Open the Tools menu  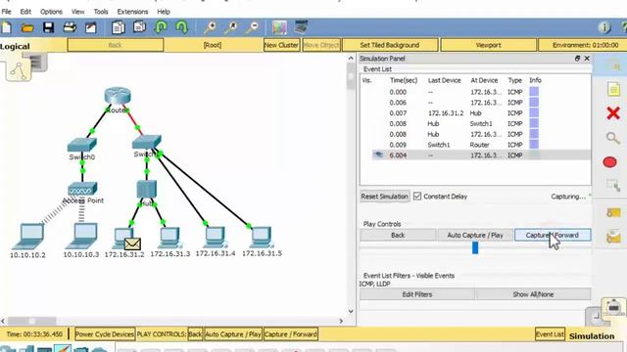tap(101, 12)
